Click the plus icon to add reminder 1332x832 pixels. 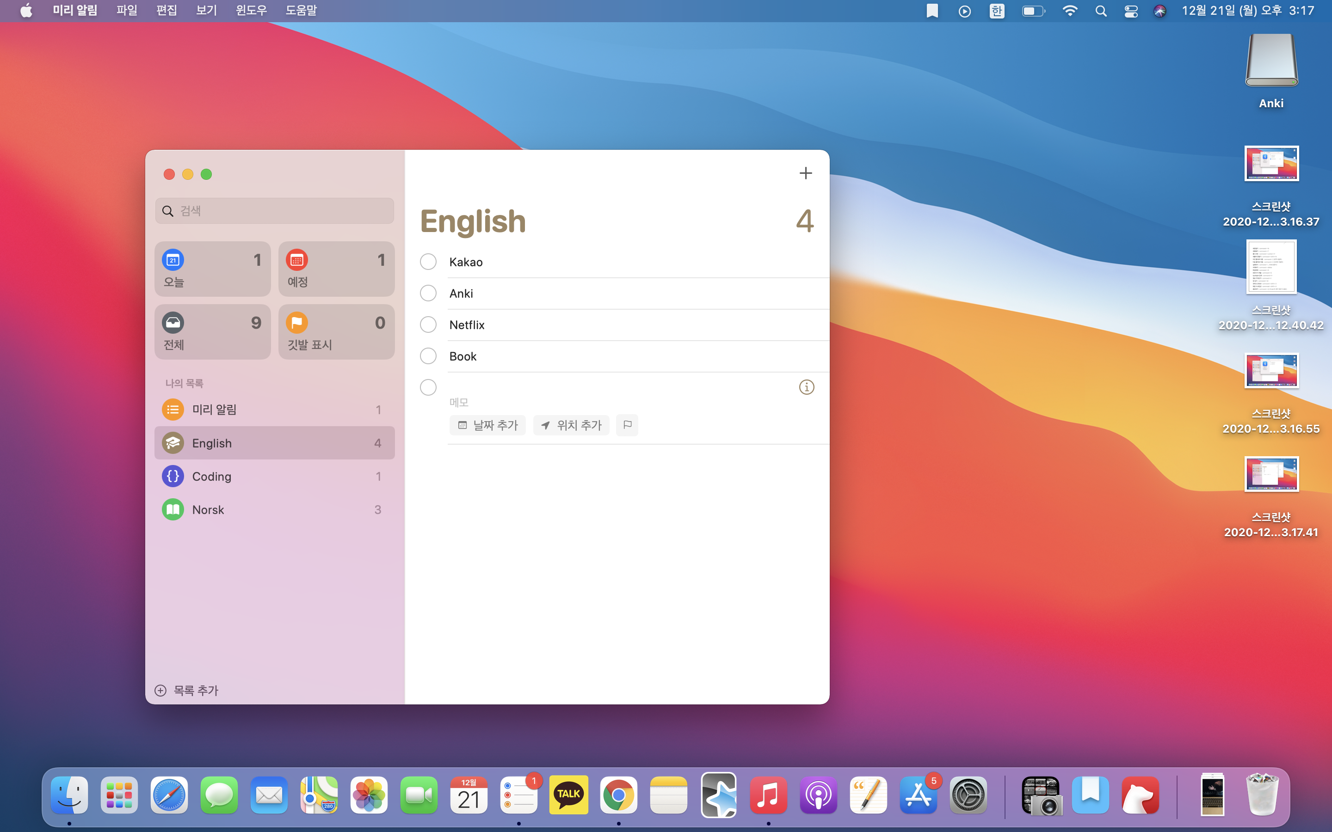805,173
